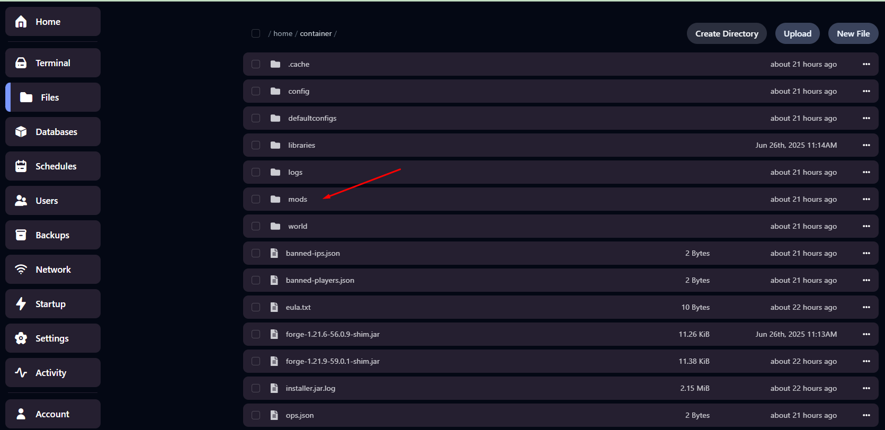Click the Create Directory button
The image size is (885, 430).
(x=726, y=33)
